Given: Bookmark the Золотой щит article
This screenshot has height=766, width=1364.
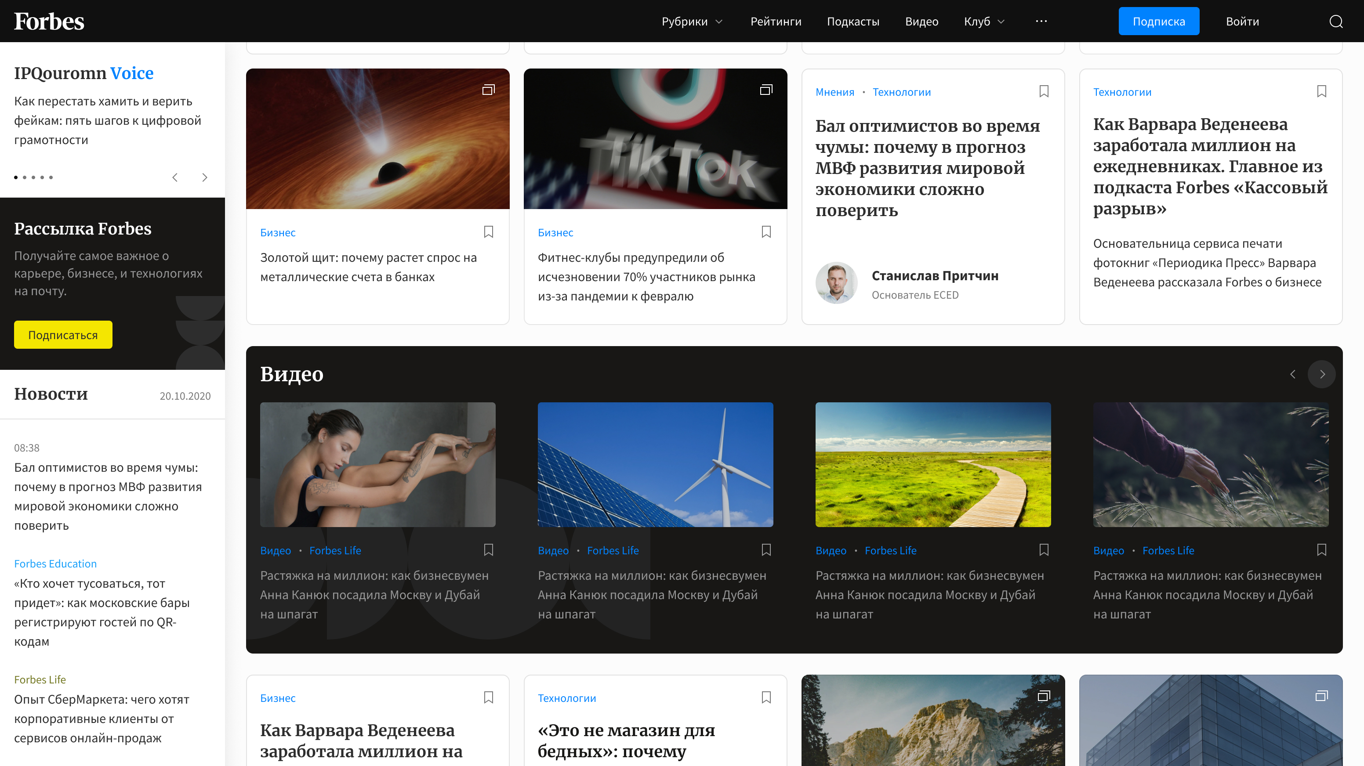Looking at the screenshot, I should click(488, 232).
